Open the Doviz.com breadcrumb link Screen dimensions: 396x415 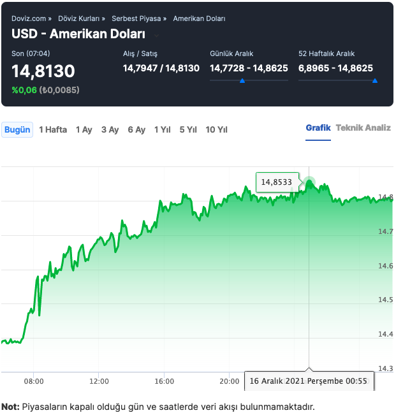click(29, 18)
